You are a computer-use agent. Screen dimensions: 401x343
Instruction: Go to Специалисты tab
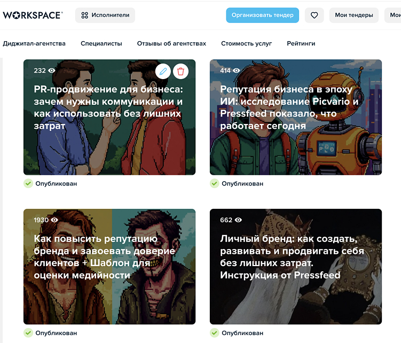click(101, 43)
